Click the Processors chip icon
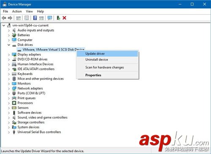211x154 pixels. tap(14, 103)
